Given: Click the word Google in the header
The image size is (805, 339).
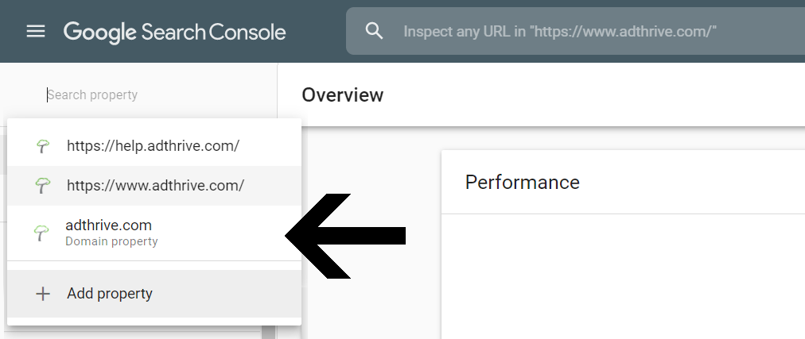Looking at the screenshot, I should [99, 33].
